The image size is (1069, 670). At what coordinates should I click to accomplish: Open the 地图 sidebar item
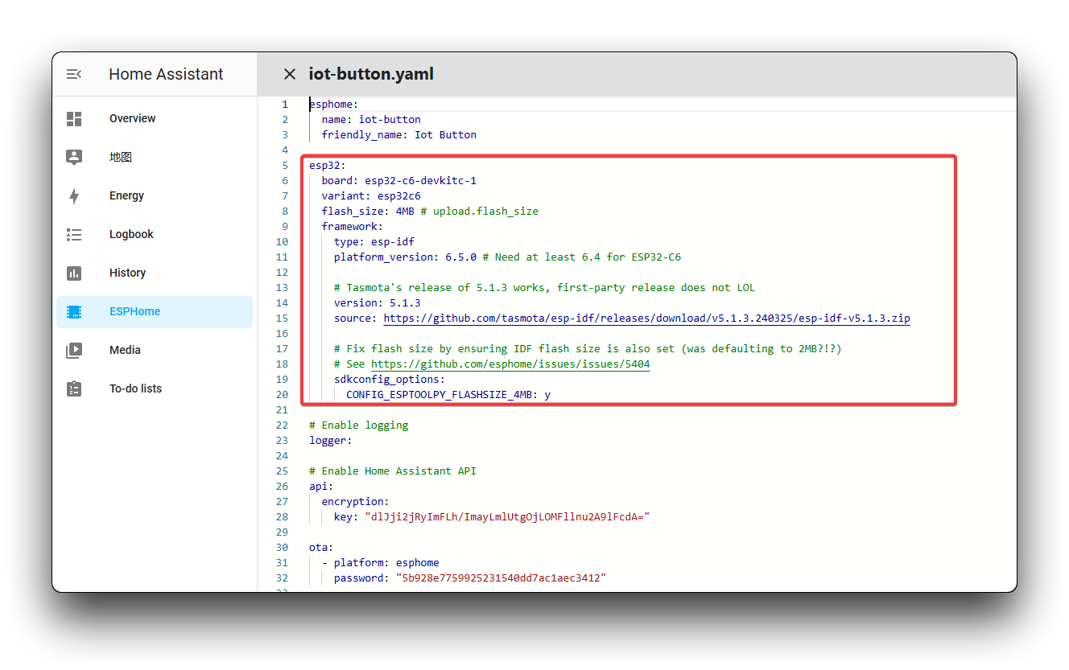point(154,157)
